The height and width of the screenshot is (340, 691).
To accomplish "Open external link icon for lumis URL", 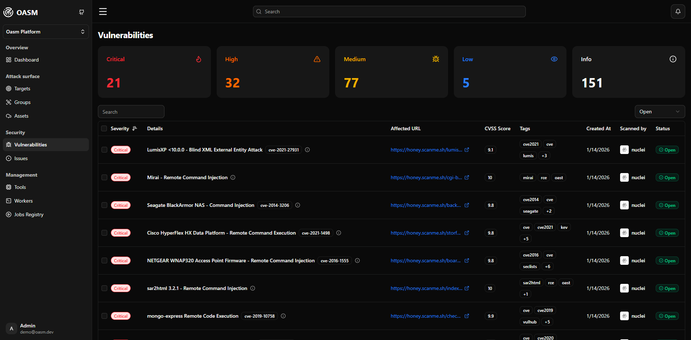I will pos(467,150).
